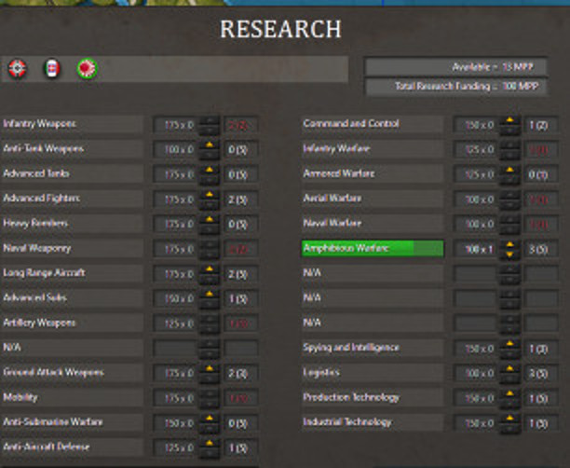Viewport: 570px width, 468px height.
Task: Increase Anti-Tank Weapons research with up arrow
Action: [x=210, y=145]
